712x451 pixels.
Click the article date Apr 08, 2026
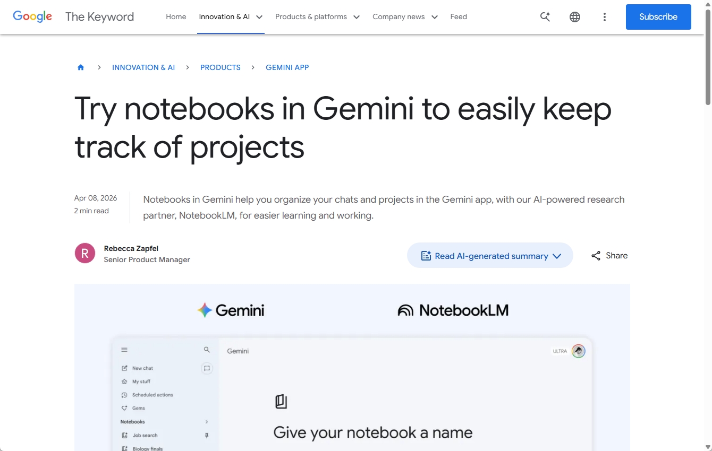tap(96, 198)
